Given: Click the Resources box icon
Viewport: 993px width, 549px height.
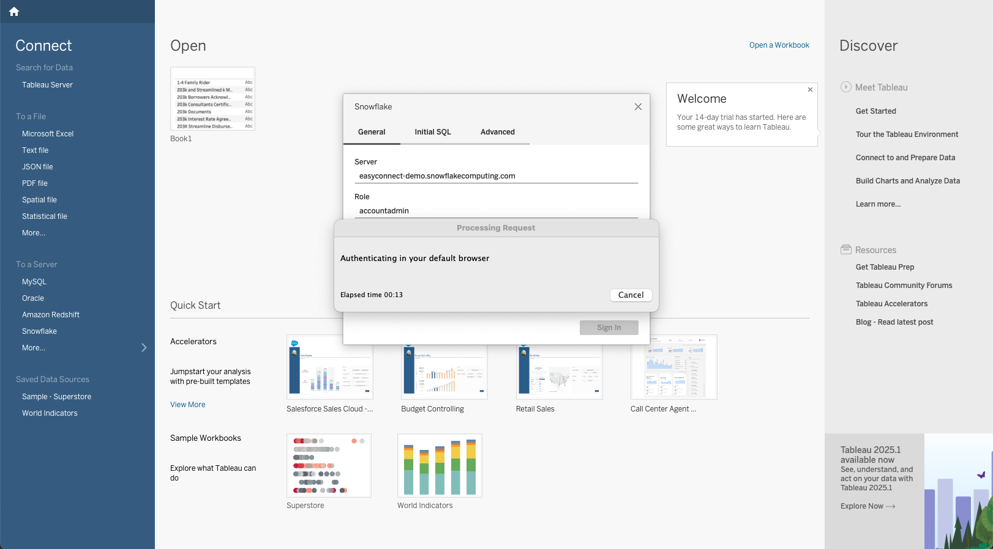Looking at the screenshot, I should pyautogui.click(x=846, y=249).
